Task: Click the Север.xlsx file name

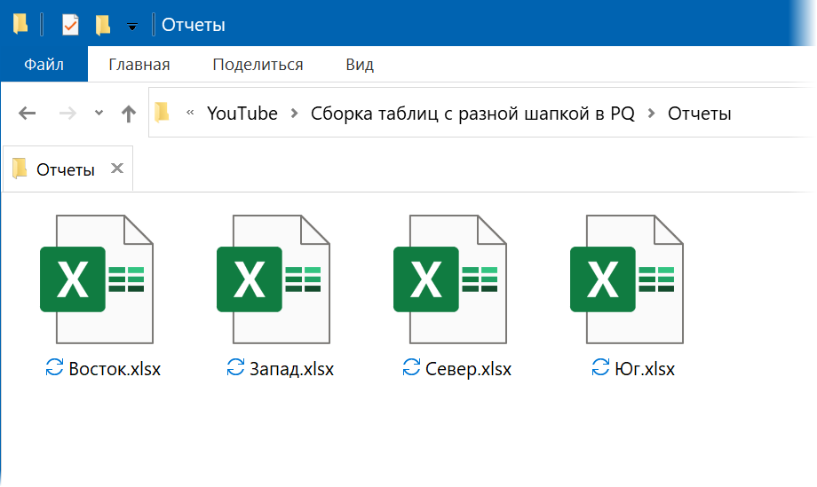Action: pyautogui.click(x=468, y=369)
